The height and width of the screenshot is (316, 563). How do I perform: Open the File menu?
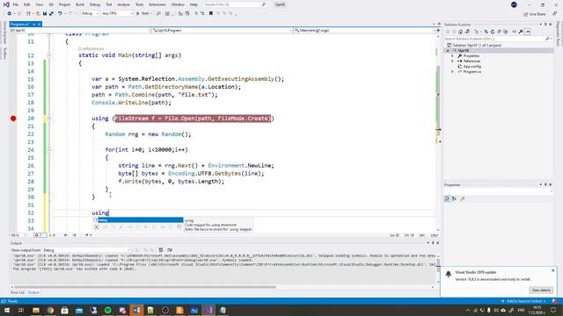(x=16, y=4)
